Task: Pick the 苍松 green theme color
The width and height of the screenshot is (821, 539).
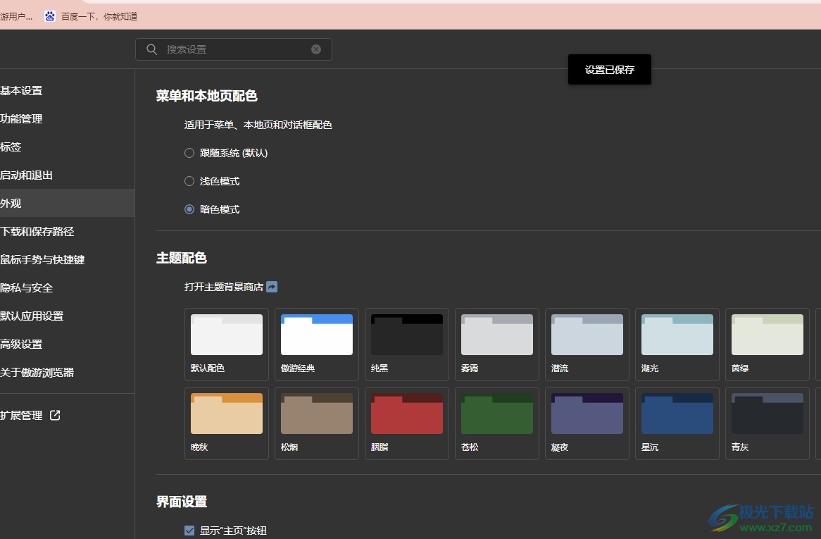Action: (x=497, y=414)
